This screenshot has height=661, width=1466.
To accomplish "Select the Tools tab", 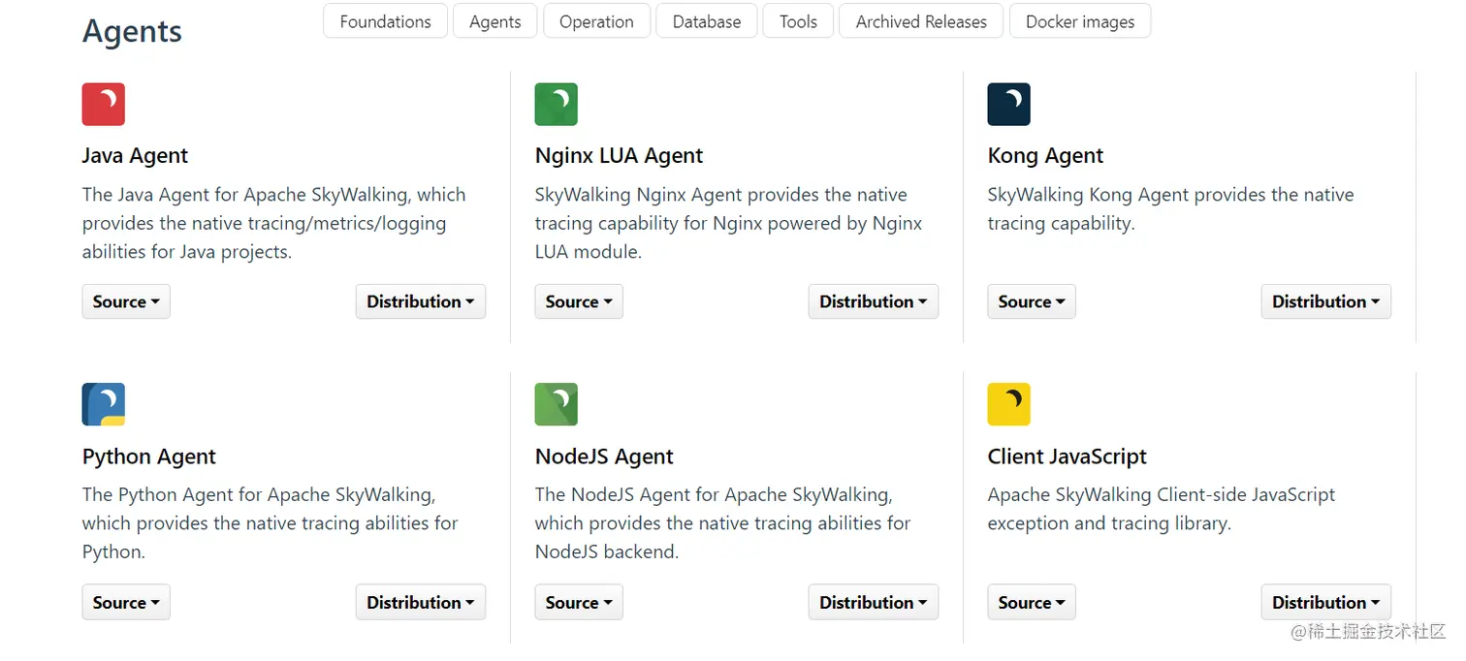I will pyautogui.click(x=798, y=21).
